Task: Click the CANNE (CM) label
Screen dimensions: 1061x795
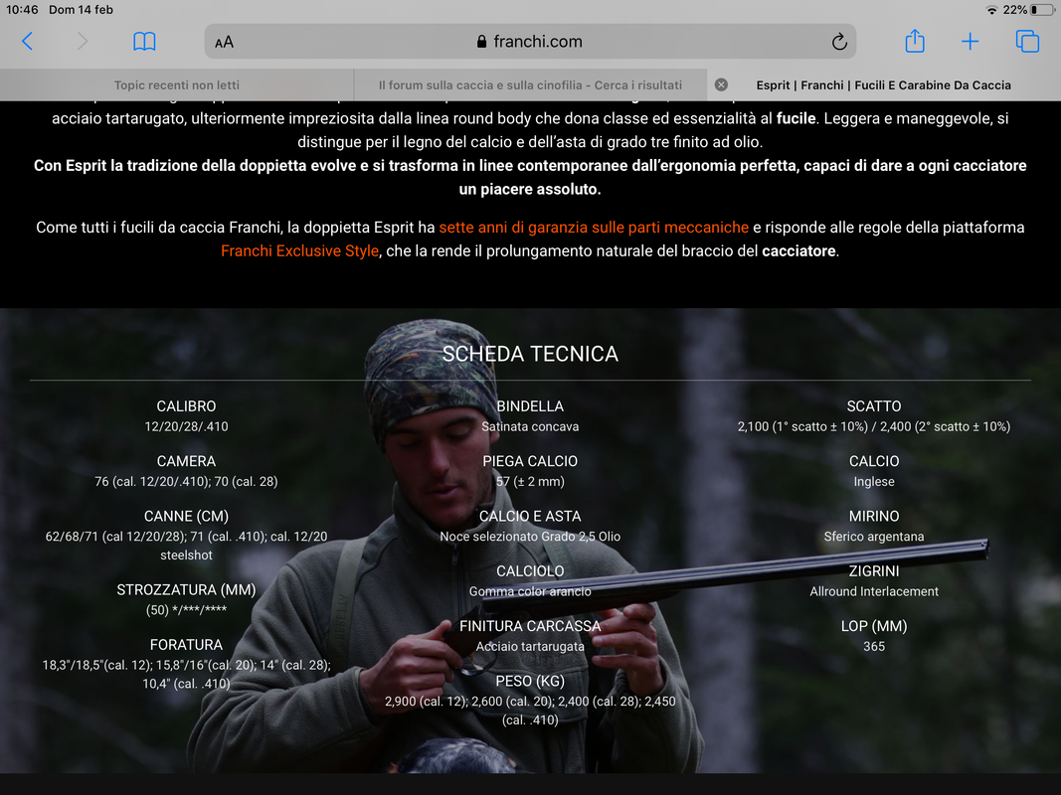Action: pos(186,516)
